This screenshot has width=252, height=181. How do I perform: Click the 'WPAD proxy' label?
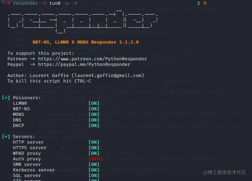(x=27, y=153)
